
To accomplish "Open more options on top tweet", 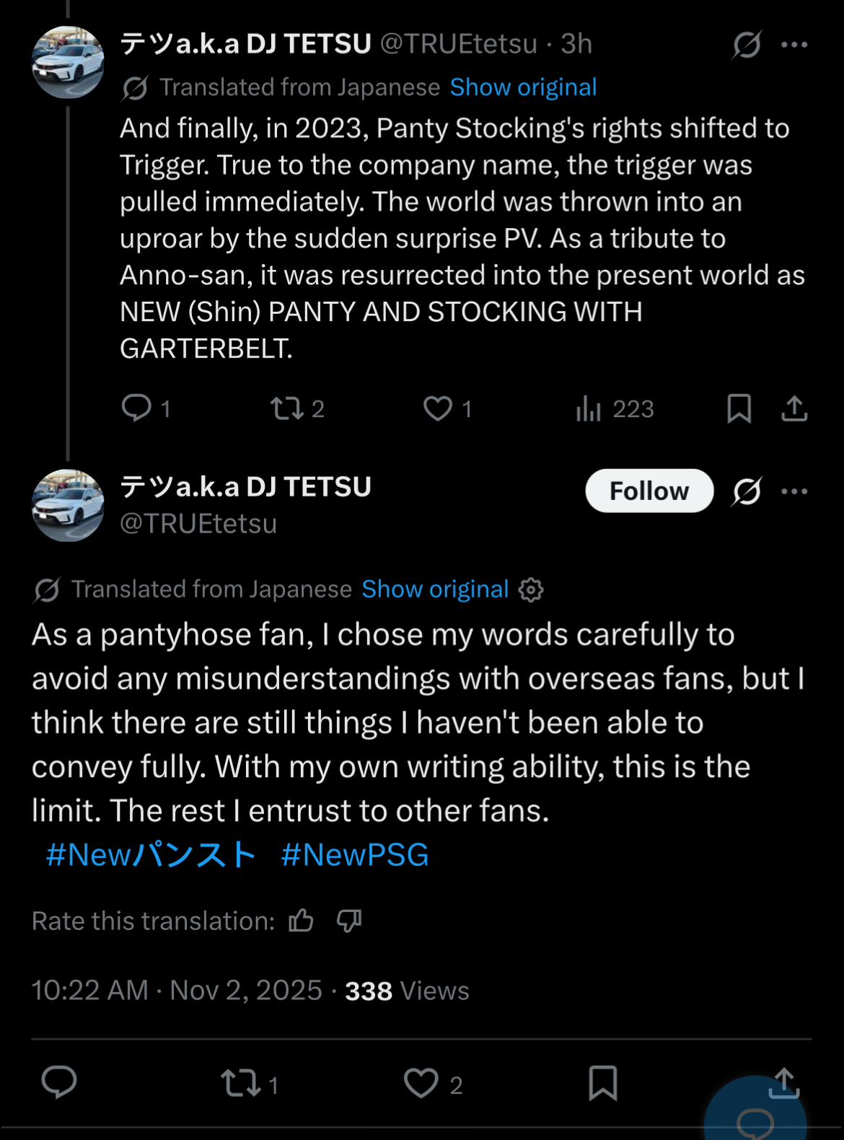I will pos(794,45).
